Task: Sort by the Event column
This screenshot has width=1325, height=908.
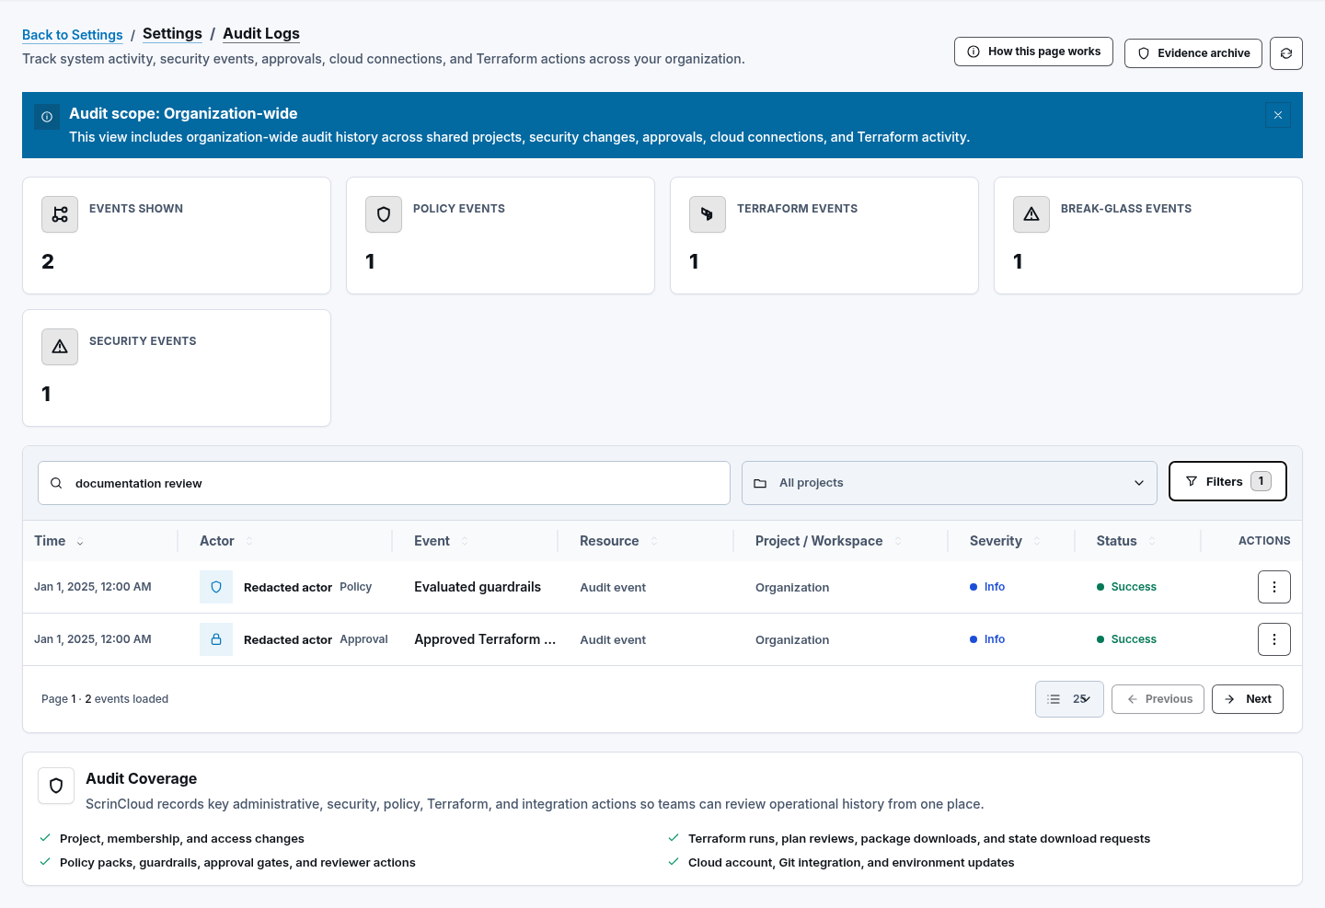Action: tap(442, 541)
